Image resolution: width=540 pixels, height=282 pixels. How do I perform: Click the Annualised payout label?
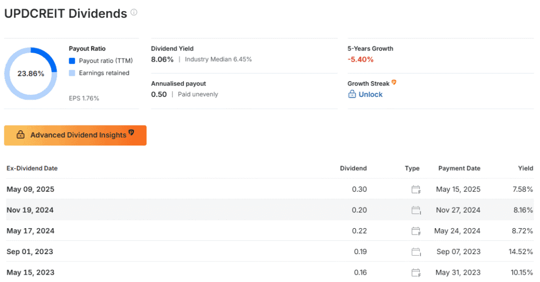[178, 84]
